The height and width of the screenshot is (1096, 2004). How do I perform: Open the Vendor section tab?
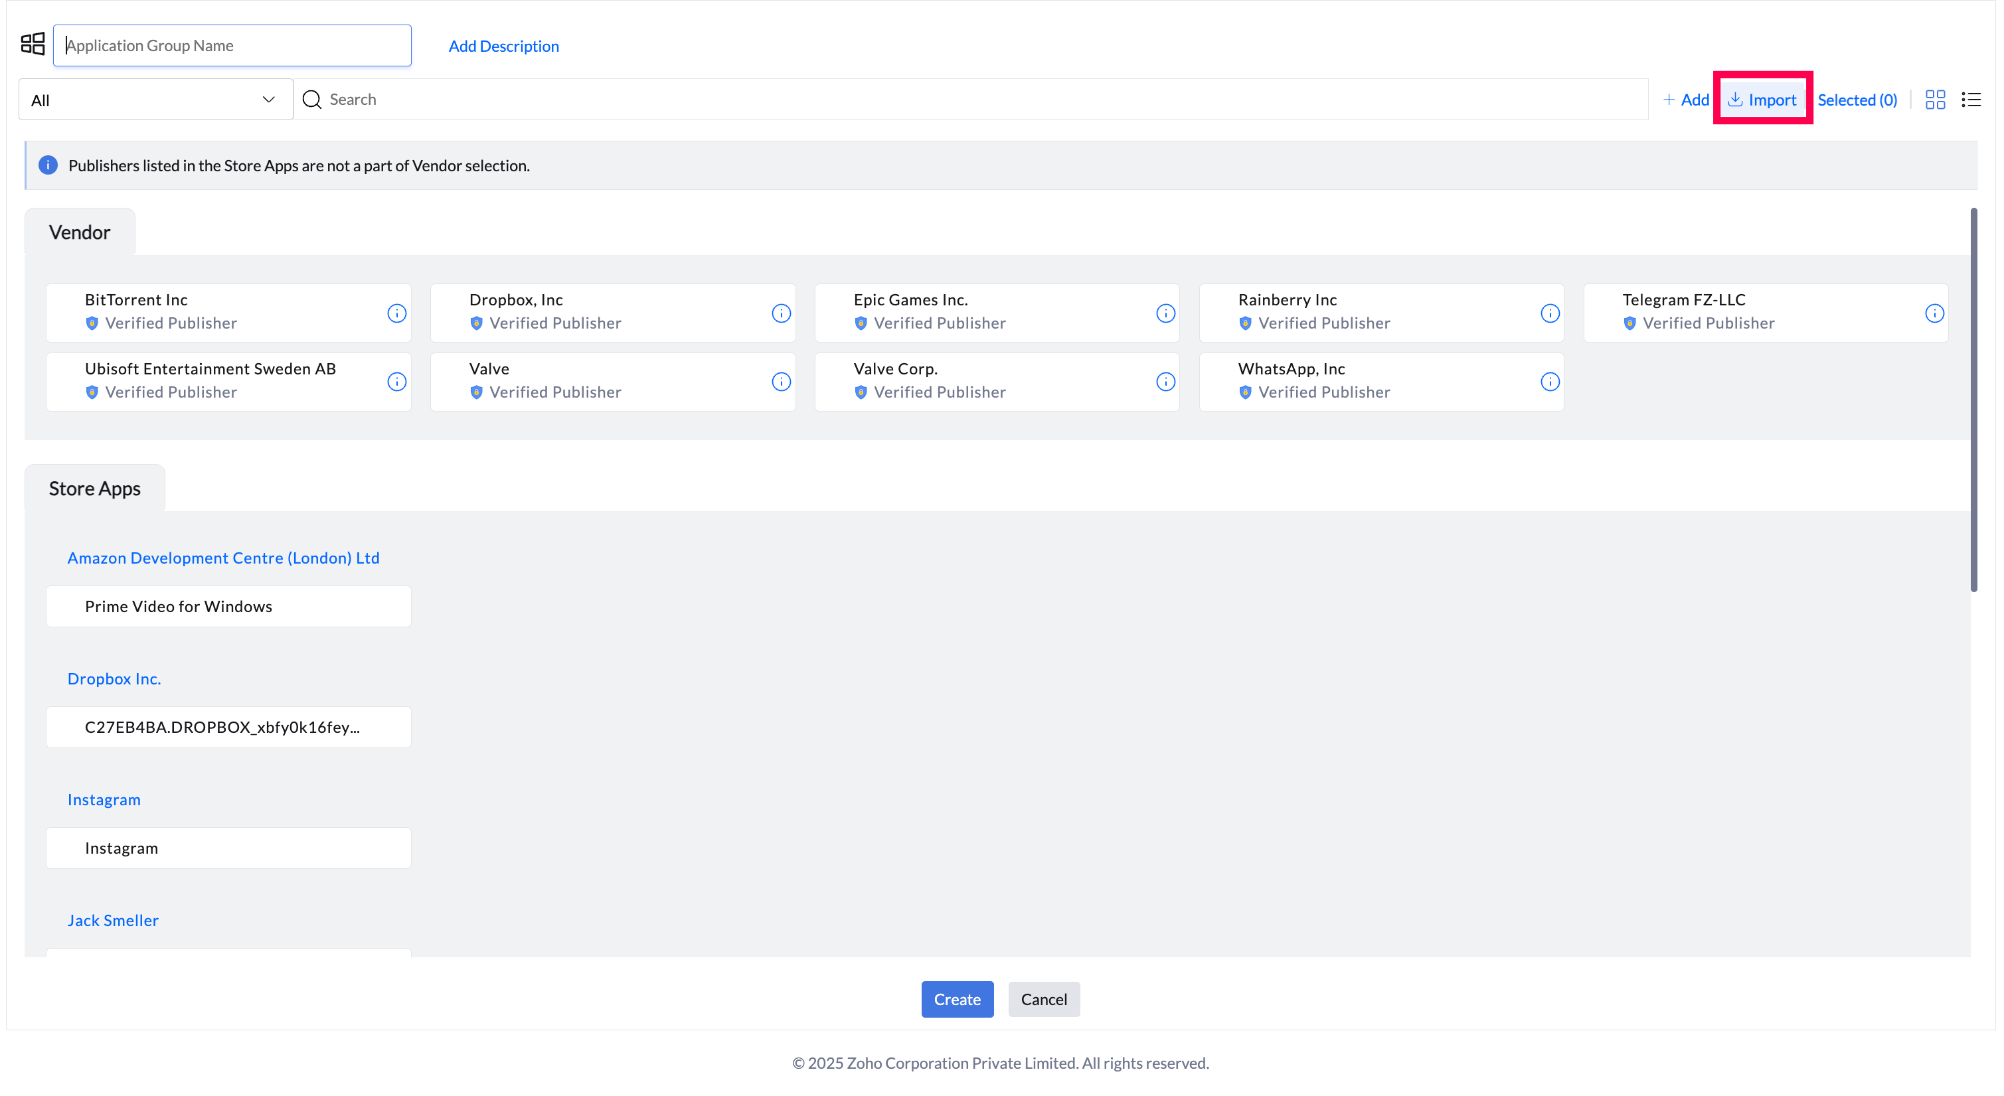coord(80,232)
